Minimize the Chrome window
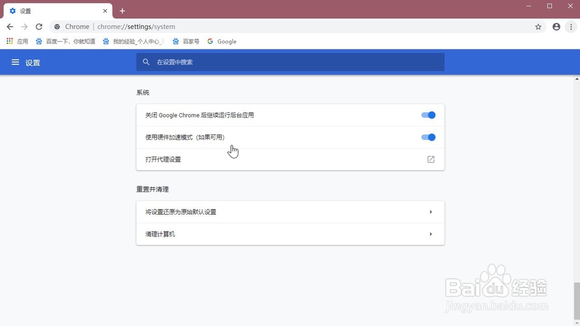Viewport: 580px width, 326px height. 529,6
